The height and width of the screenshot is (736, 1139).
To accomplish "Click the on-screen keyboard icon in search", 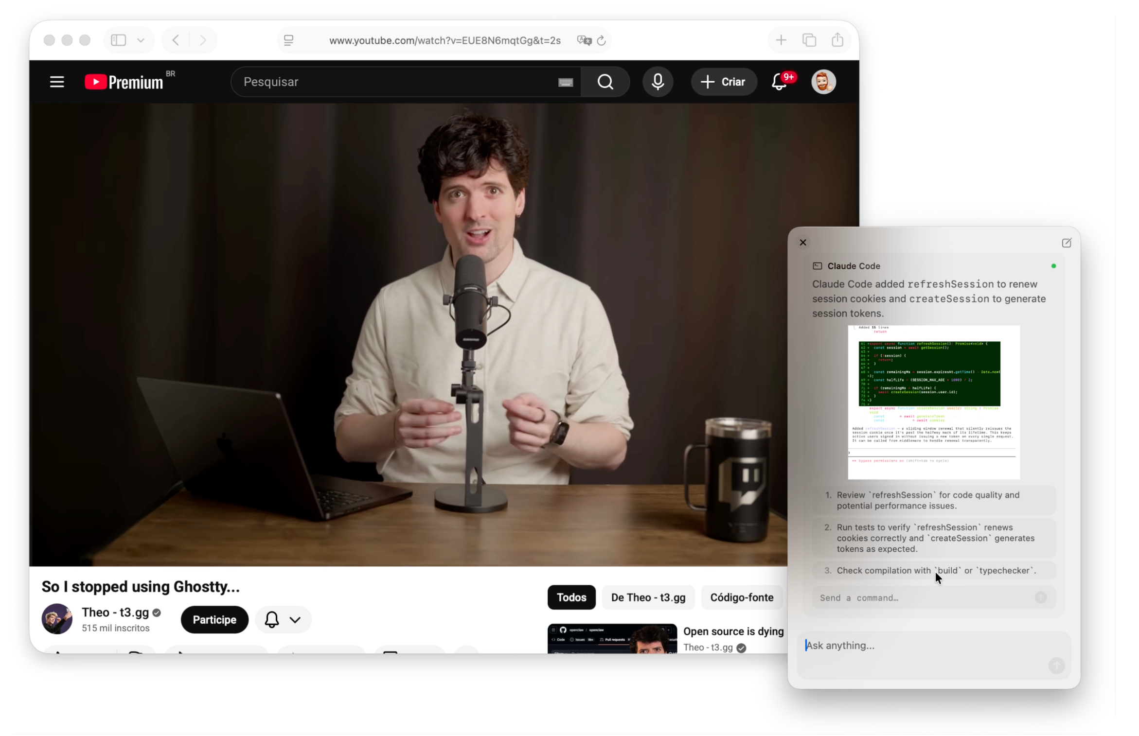I will click(x=565, y=82).
